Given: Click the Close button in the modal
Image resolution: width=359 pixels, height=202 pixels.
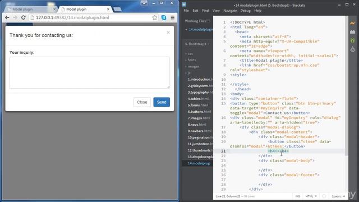Looking at the screenshot, I should coord(142,102).
